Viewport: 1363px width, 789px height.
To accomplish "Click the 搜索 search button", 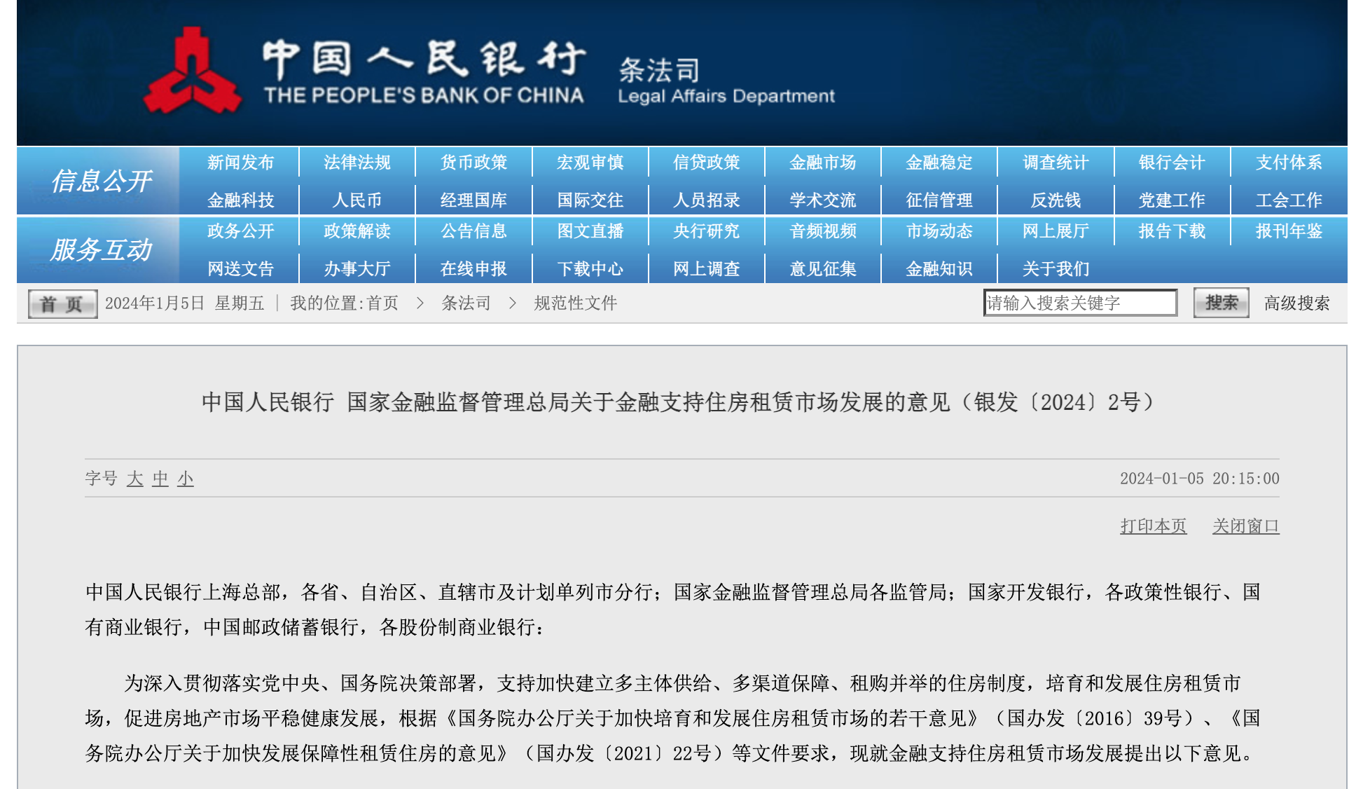I will pos(1221,303).
